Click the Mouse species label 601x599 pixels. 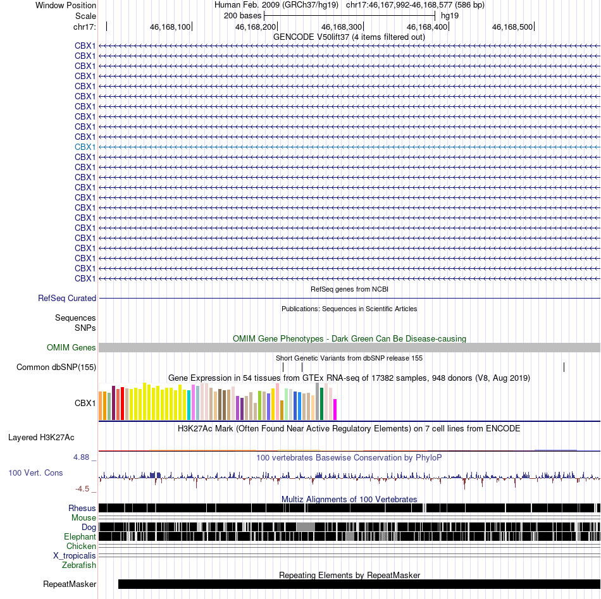tap(84, 518)
